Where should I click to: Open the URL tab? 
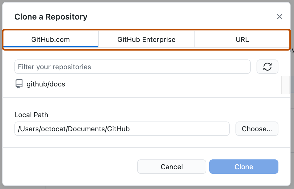(242, 40)
